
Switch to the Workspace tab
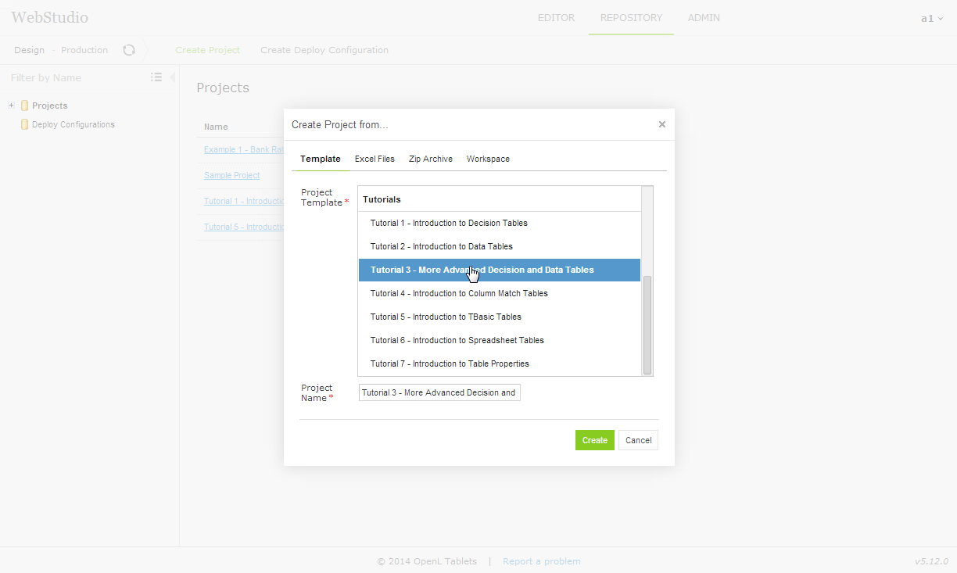[x=488, y=158]
